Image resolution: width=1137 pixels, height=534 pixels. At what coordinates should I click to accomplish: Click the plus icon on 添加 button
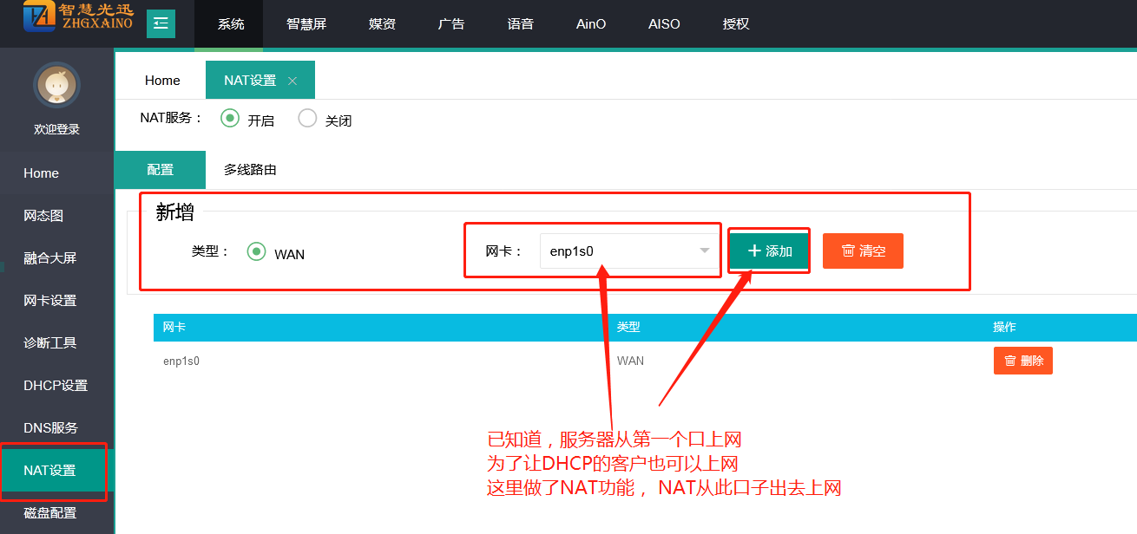[x=754, y=251]
